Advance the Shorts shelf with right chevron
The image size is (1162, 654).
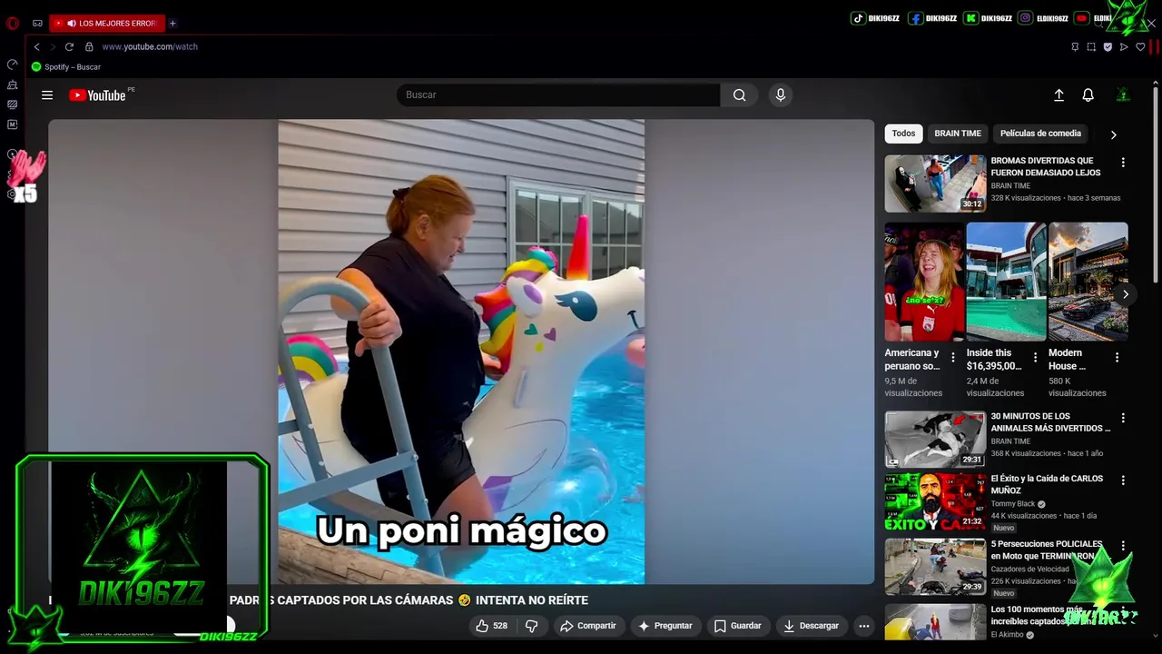click(1126, 294)
